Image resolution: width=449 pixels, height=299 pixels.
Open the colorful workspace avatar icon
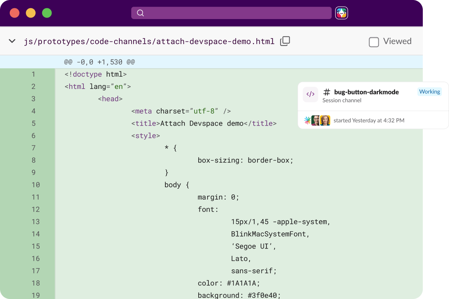pyautogui.click(x=342, y=13)
